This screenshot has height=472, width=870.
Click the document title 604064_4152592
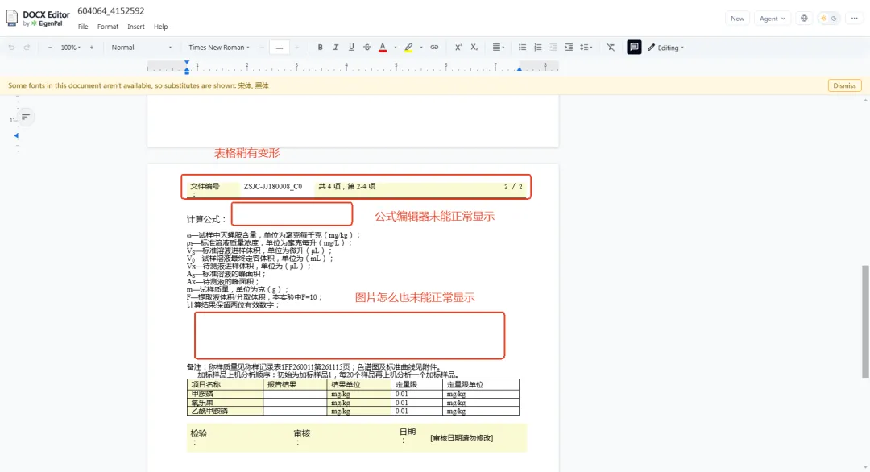pos(111,11)
